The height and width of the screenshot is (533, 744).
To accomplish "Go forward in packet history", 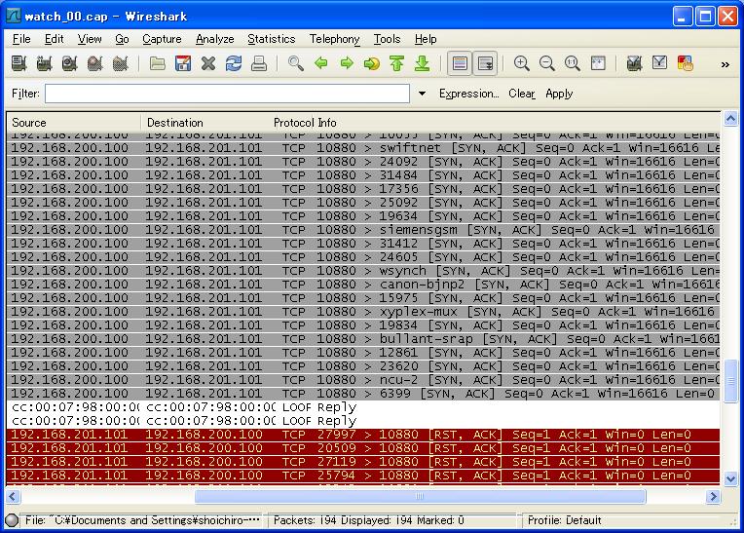I will click(x=347, y=63).
